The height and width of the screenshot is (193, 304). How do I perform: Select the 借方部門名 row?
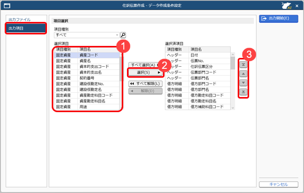pos(198,90)
